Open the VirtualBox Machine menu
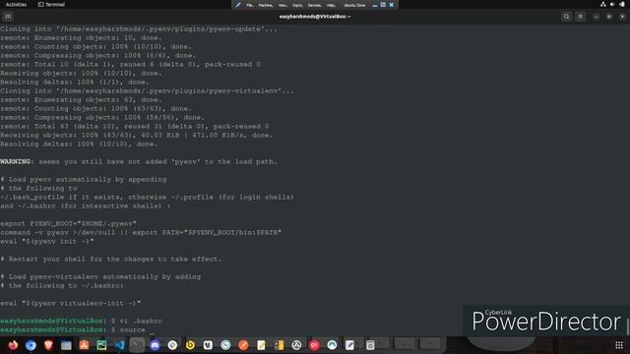Screen dimensions: 630x354 point(266,5)
